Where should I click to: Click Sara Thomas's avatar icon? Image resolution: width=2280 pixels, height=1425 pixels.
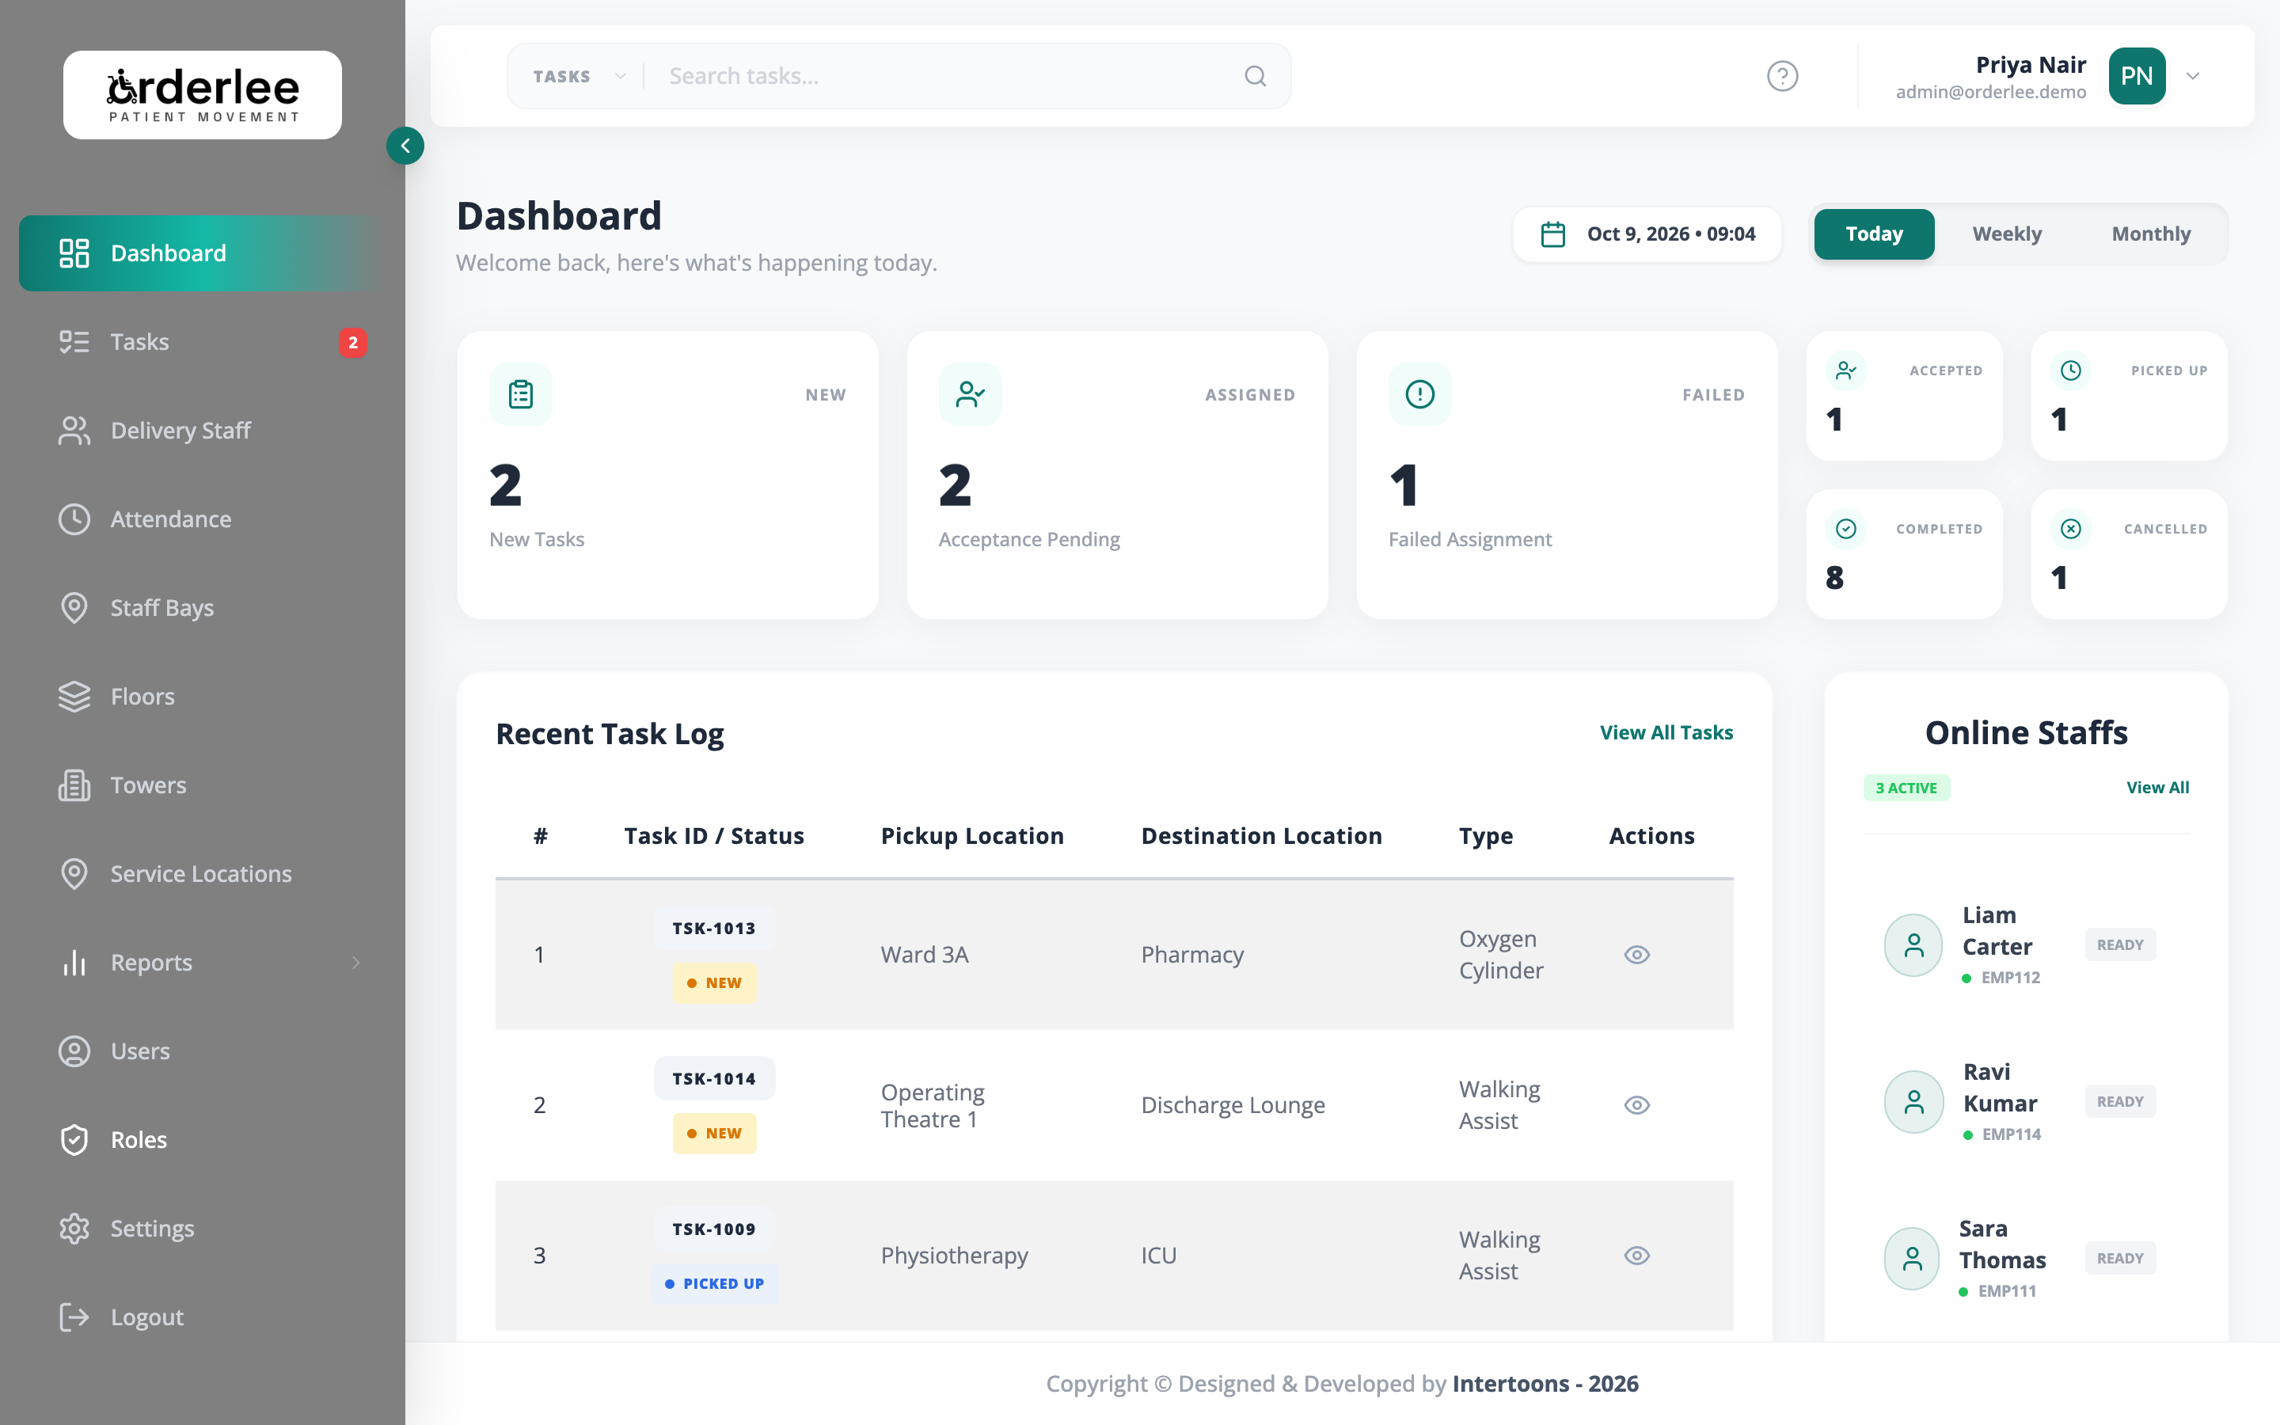tap(1912, 1258)
